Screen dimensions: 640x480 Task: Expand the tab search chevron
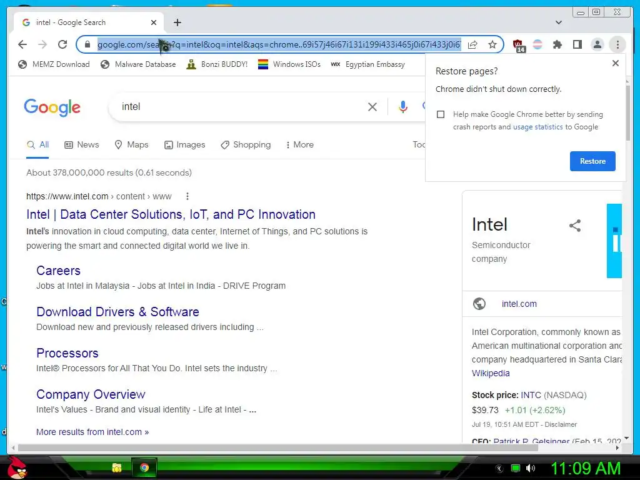(x=558, y=22)
